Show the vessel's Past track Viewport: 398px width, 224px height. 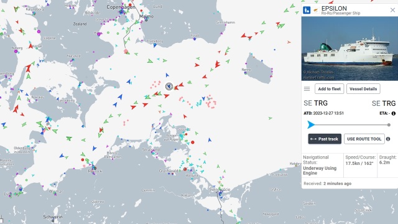pos(325,139)
